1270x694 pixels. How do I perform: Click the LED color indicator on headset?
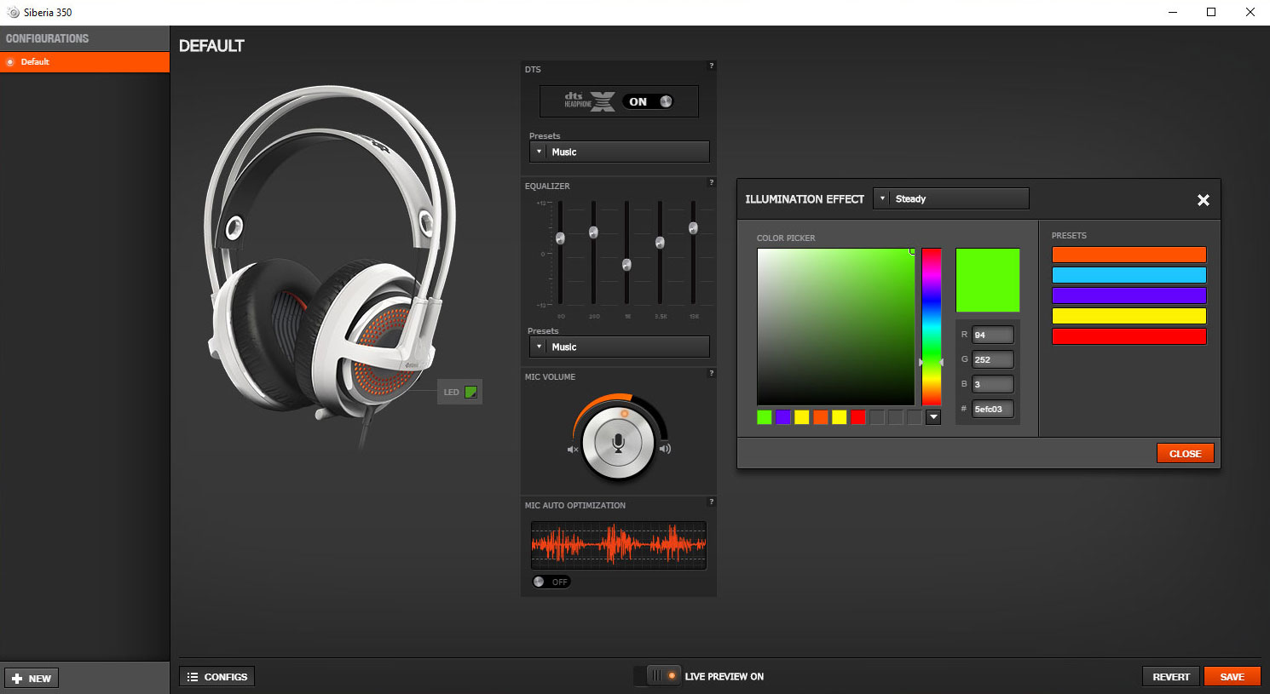pos(470,393)
